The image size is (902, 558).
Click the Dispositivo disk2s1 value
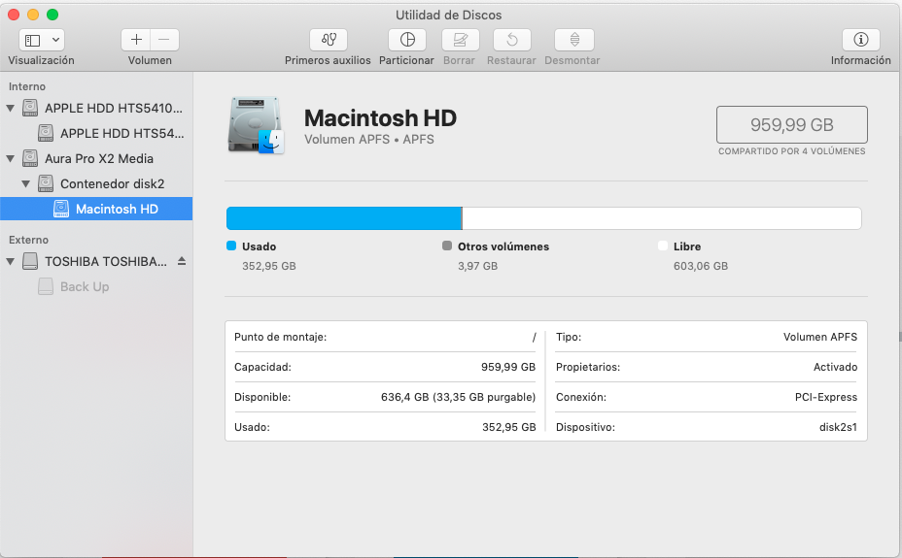pyautogui.click(x=838, y=427)
